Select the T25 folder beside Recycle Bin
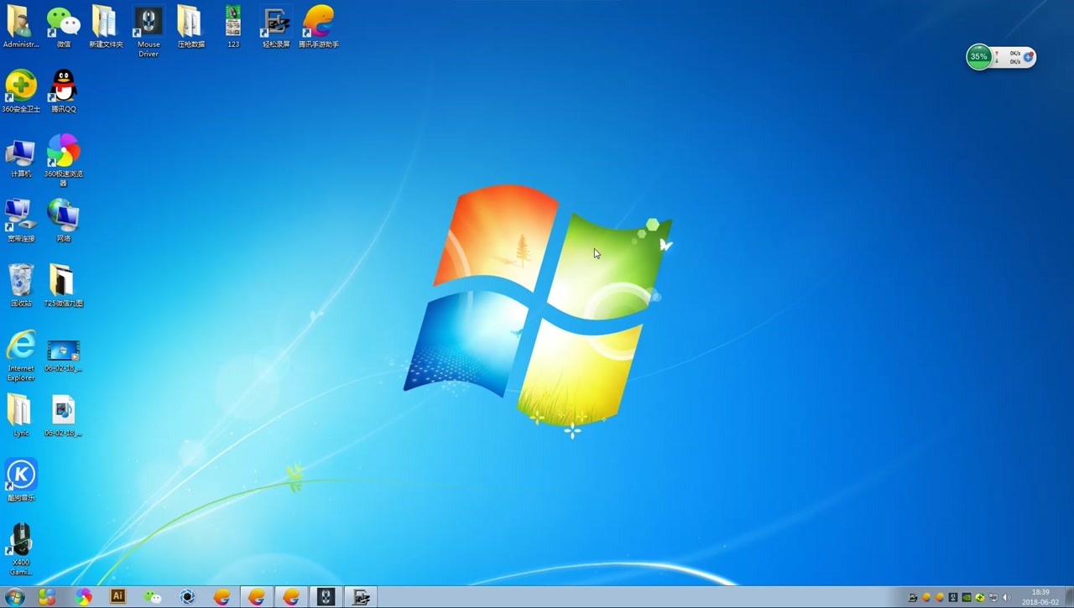Screen dimensions: 1074x608 tap(63, 285)
